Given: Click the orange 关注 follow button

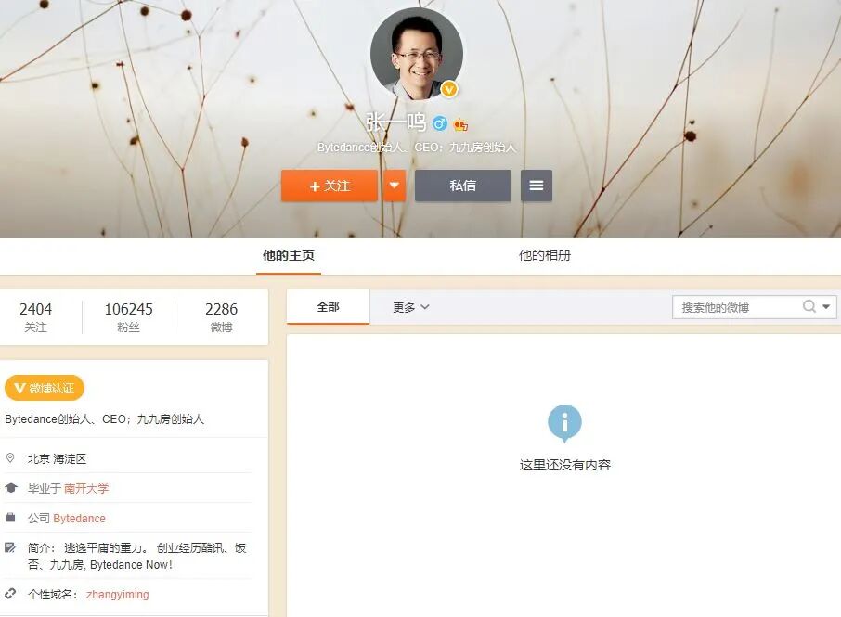Looking at the screenshot, I should click(330, 186).
